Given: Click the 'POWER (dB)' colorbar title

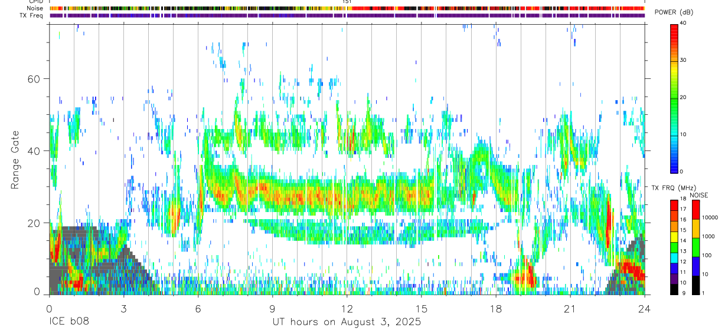Looking at the screenshot, I should 674,13.
